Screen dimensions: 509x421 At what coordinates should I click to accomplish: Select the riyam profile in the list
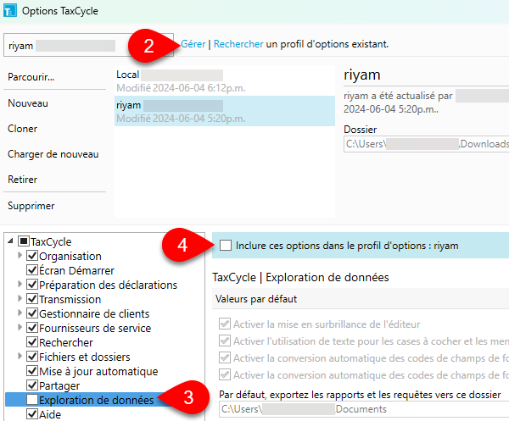pos(225,111)
